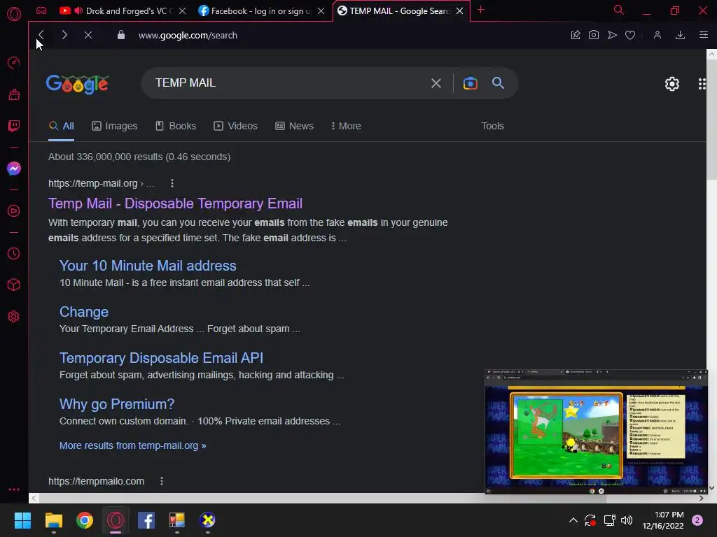This screenshot has width=717, height=537.
Task: Click the search tabs magnifier icon
Action: coord(619,10)
